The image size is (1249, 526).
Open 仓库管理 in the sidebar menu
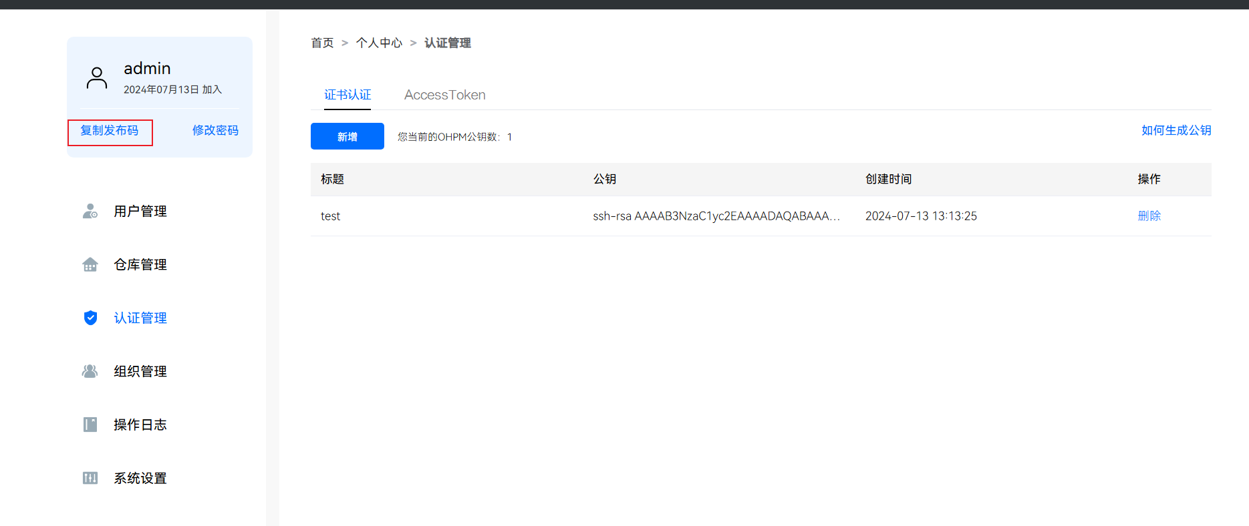pyautogui.click(x=140, y=265)
